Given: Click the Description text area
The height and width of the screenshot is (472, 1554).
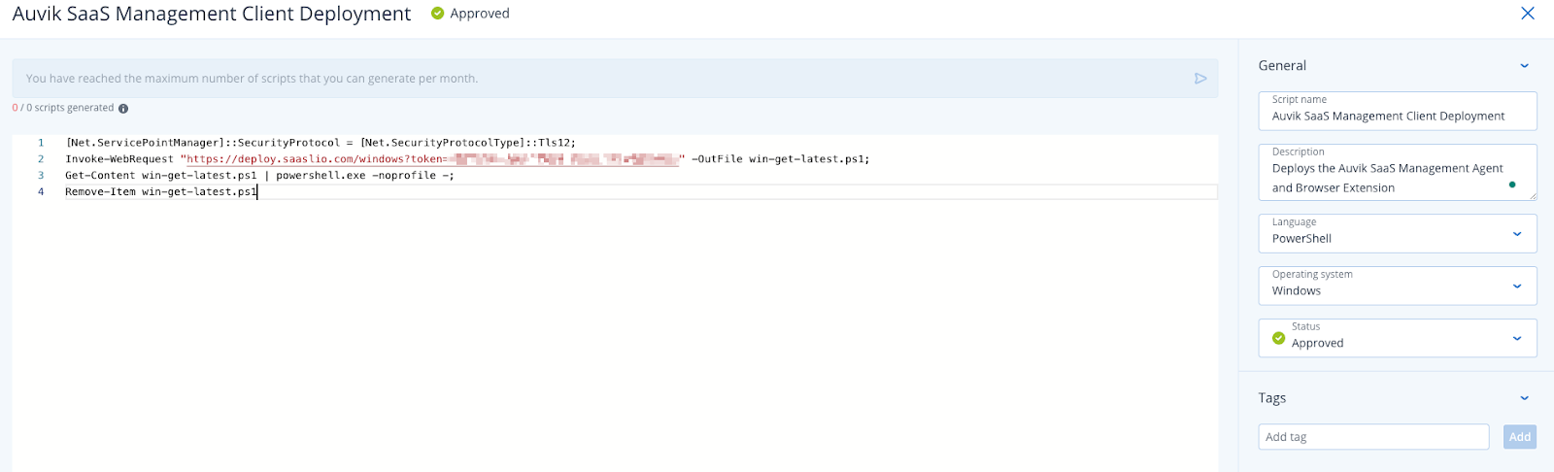Looking at the screenshot, I should point(1398,172).
